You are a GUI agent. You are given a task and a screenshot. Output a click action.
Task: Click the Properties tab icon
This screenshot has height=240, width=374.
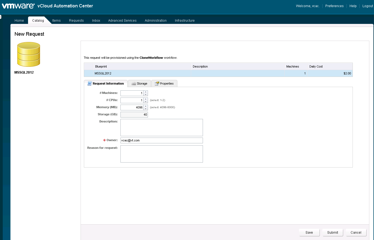(157, 83)
